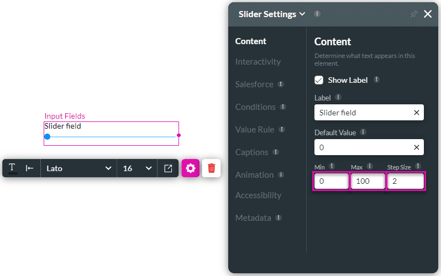Click the alignment icon in floating toolbar
441x276 pixels.
point(30,168)
